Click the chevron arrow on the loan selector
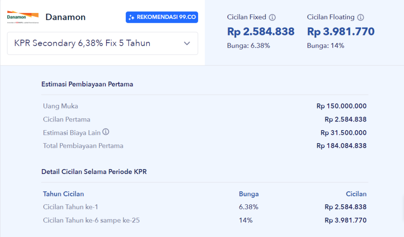The width and height of the screenshot is (404, 237). pyautogui.click(x=187, y=43)
